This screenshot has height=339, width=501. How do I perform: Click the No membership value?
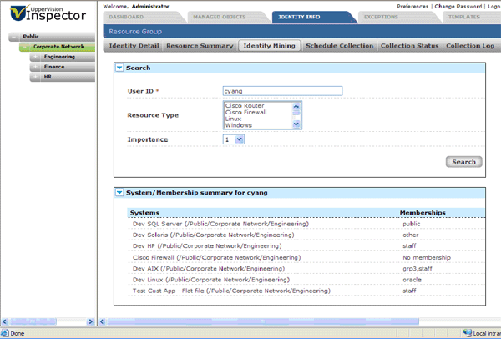[x=427, y=257]
